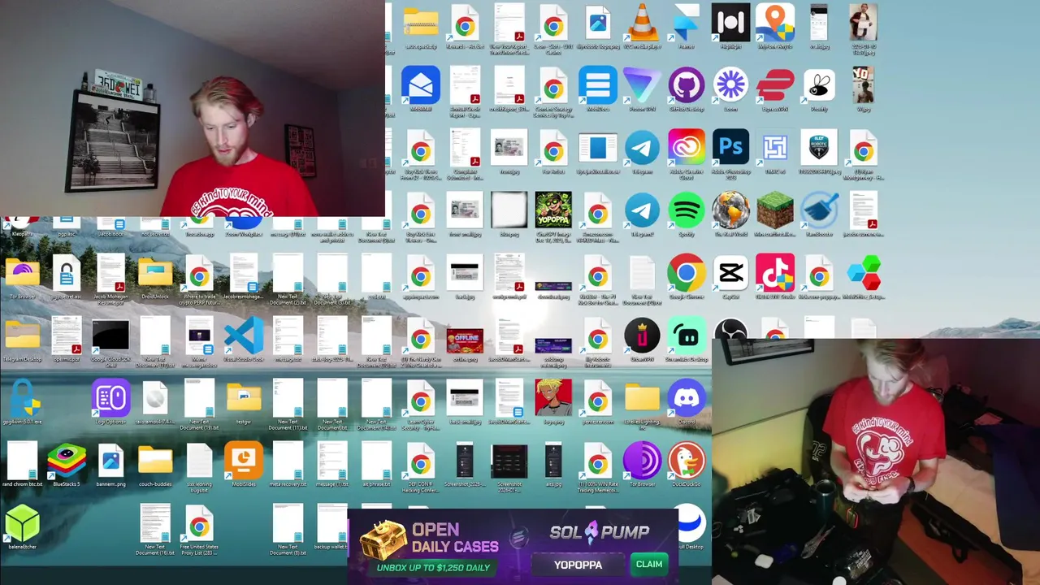The width and height of the screenshot is (1040, 585).
Task: Select the balenaEtcher green cube icon
Action: click(x=22, y=524)
